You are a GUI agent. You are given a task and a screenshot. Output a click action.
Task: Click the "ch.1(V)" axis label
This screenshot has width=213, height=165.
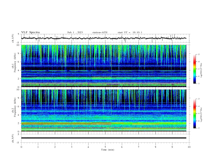(13, 38)
